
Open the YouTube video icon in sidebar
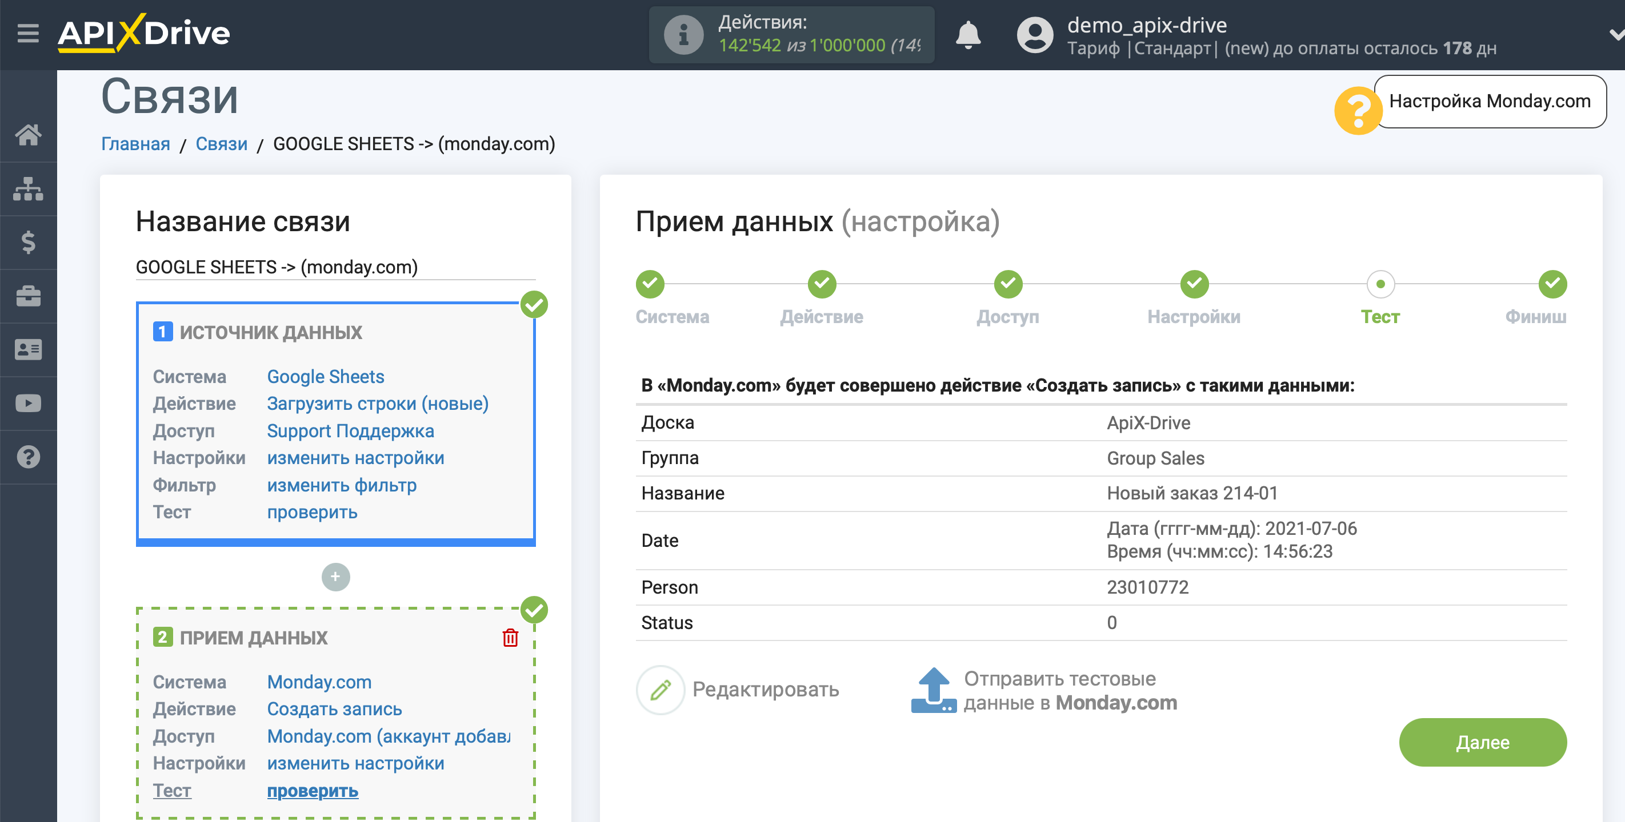point(29,403)
